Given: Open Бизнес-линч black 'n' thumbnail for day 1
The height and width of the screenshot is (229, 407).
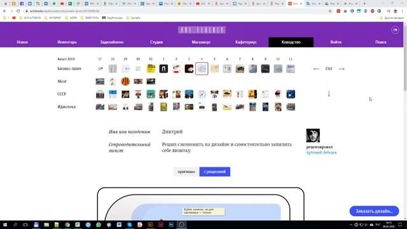Looking at the screenshot, I should (x=163, y=69).
